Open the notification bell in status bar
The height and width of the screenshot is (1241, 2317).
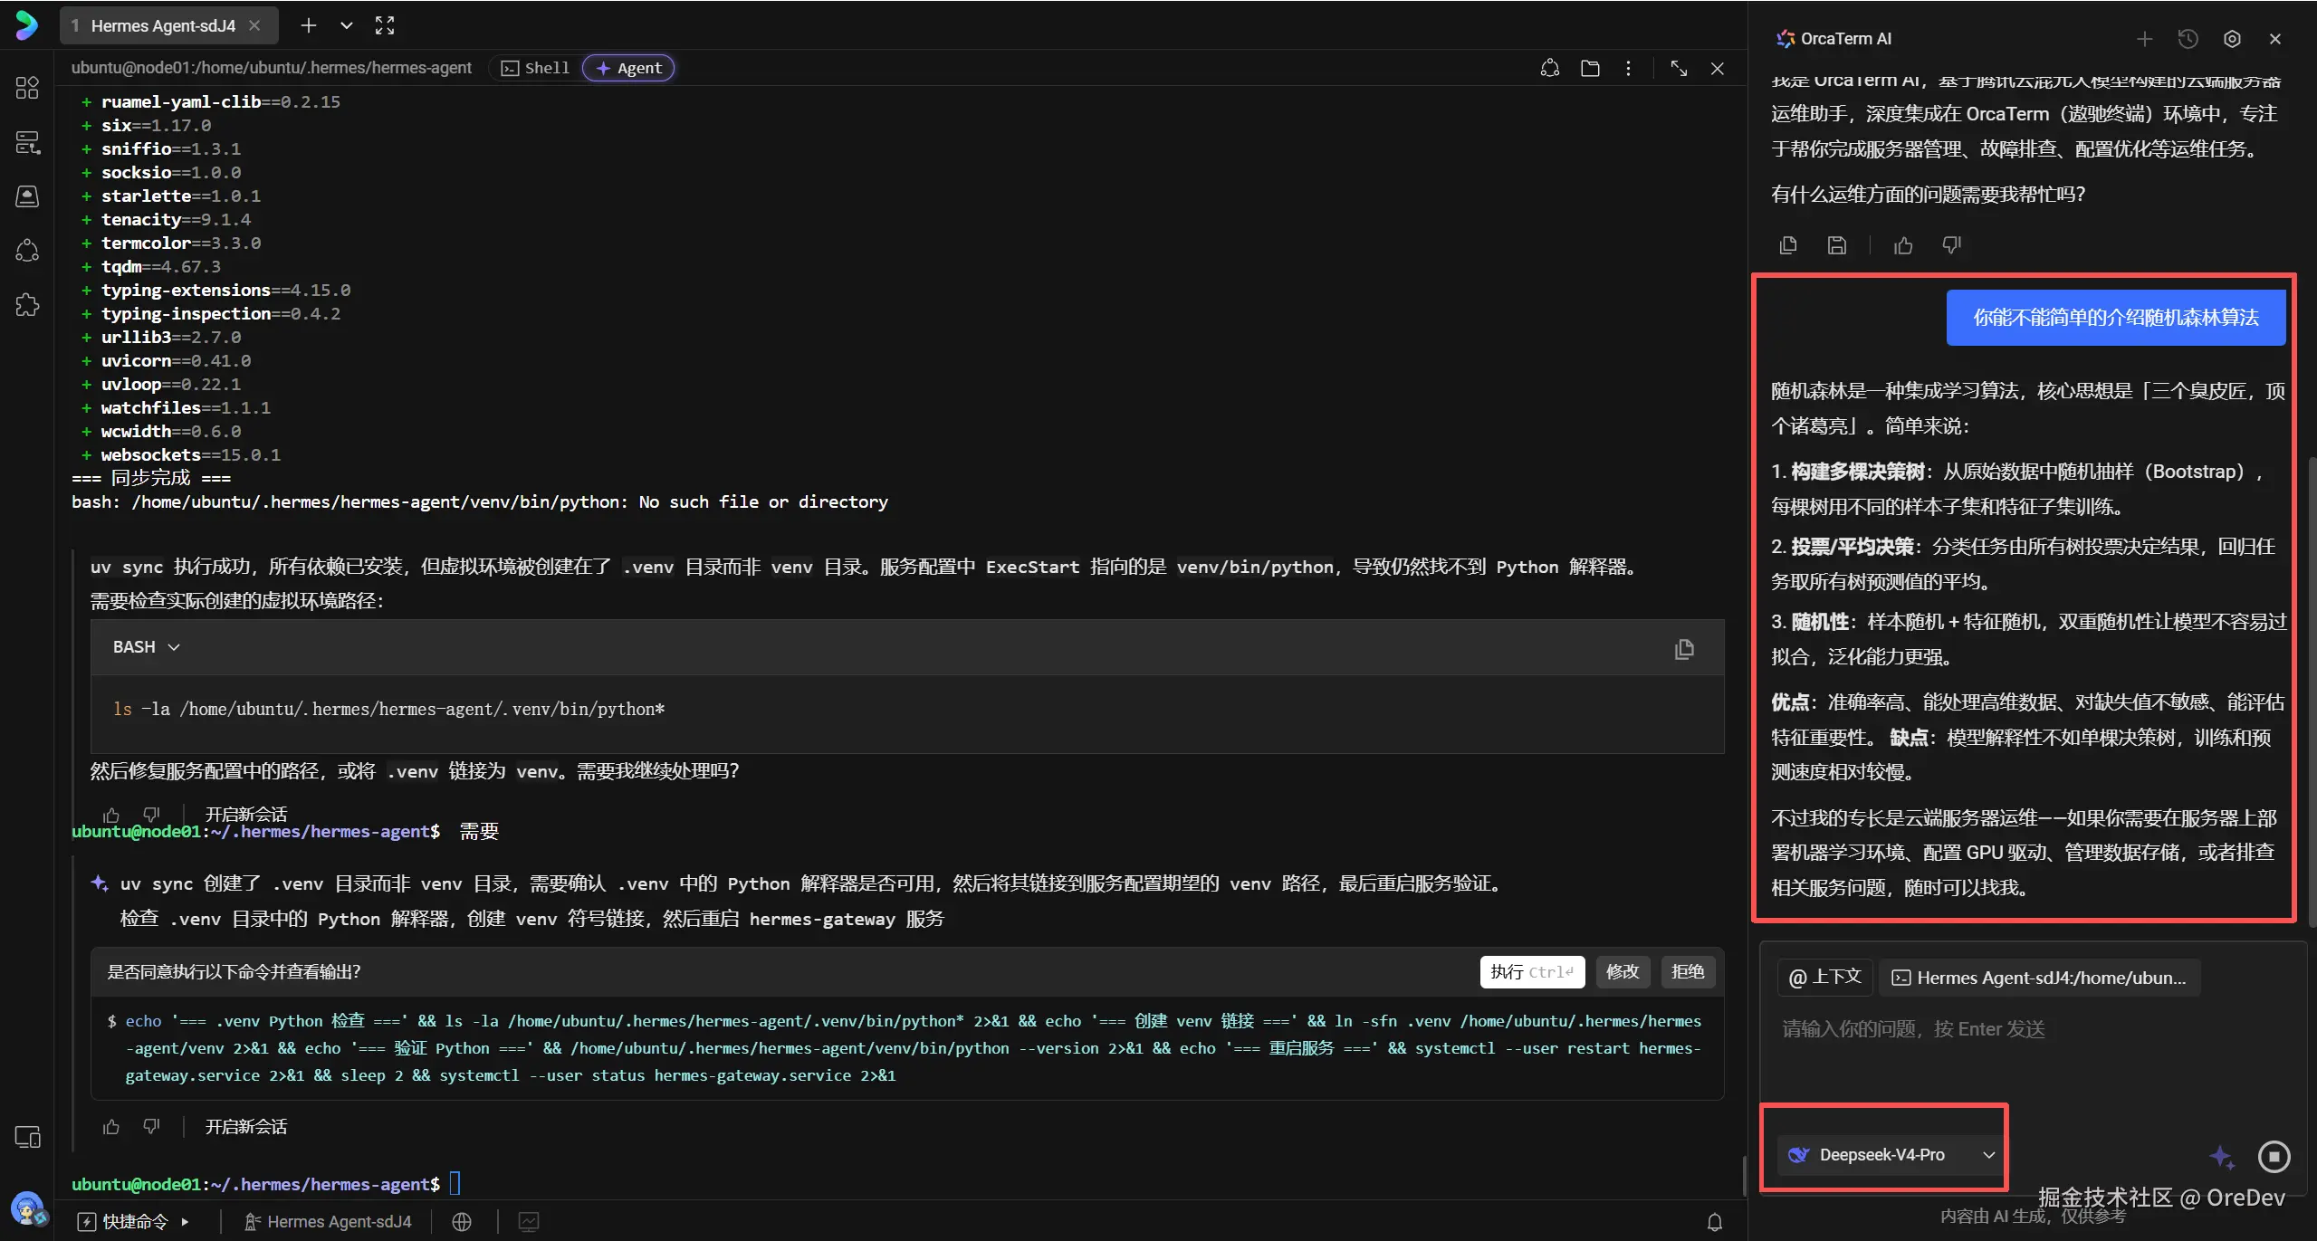pyautogui.click(x=1714, y=1222)
